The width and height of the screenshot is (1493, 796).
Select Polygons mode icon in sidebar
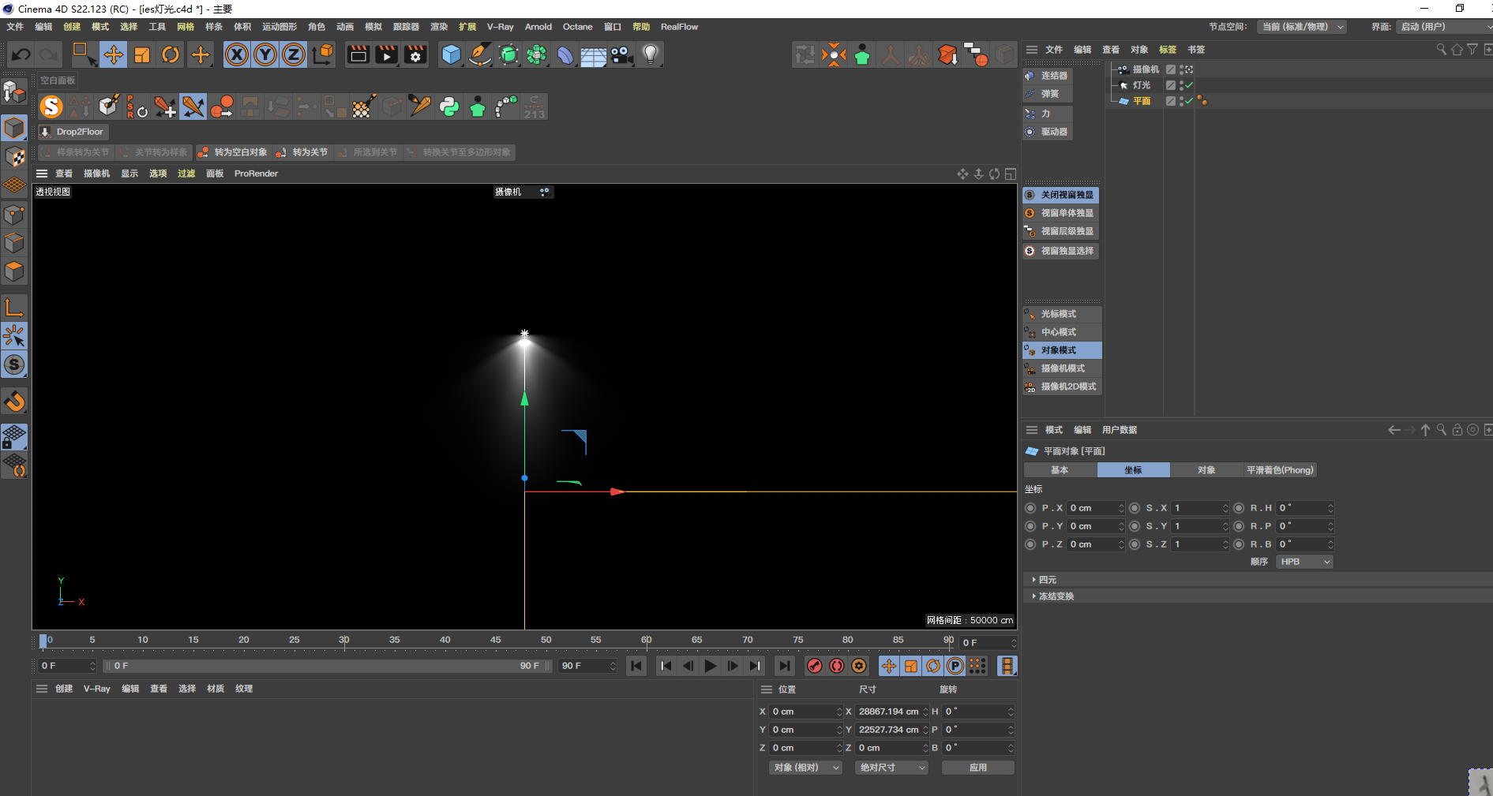[14, 271]
